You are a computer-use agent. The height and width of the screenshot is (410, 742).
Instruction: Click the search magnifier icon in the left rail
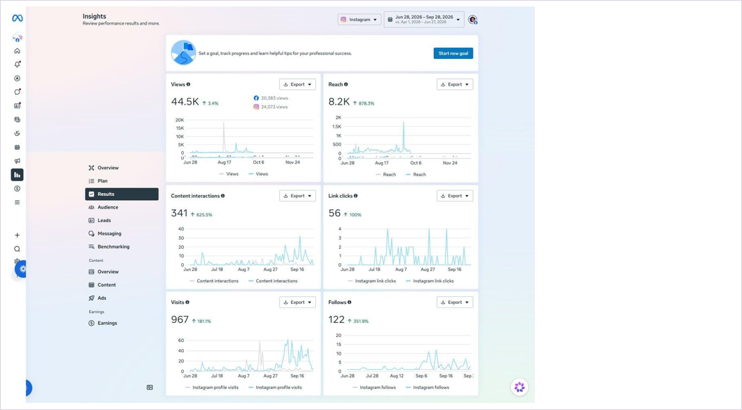[17, 249]
